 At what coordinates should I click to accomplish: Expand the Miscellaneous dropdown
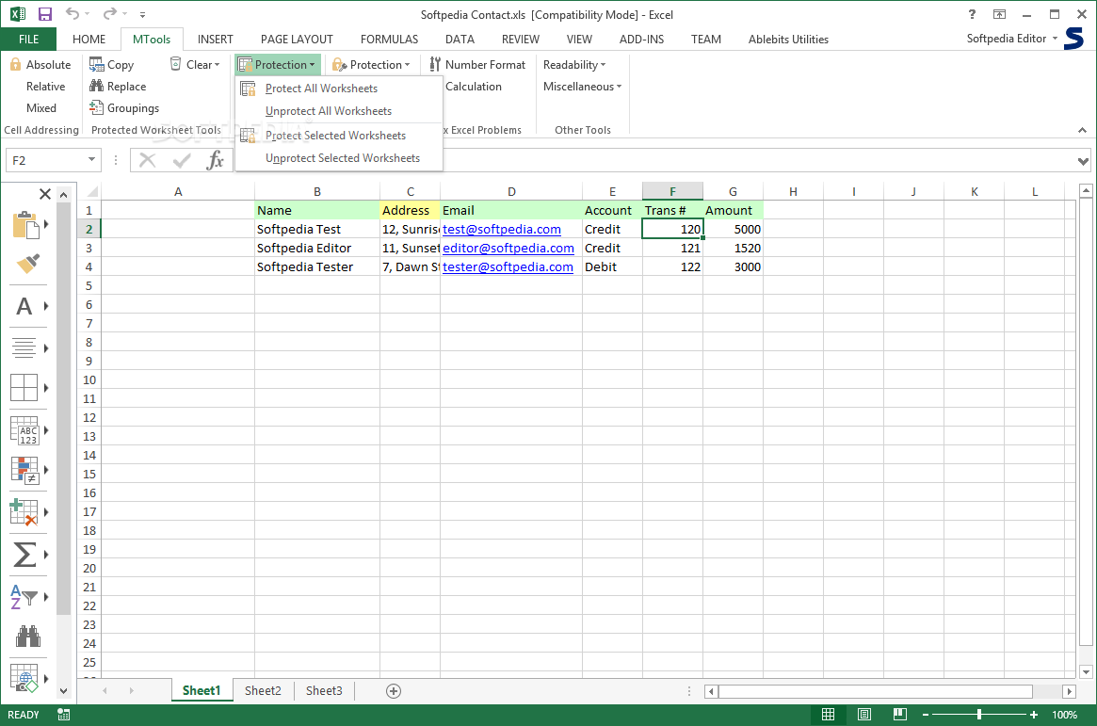[582, 86]
